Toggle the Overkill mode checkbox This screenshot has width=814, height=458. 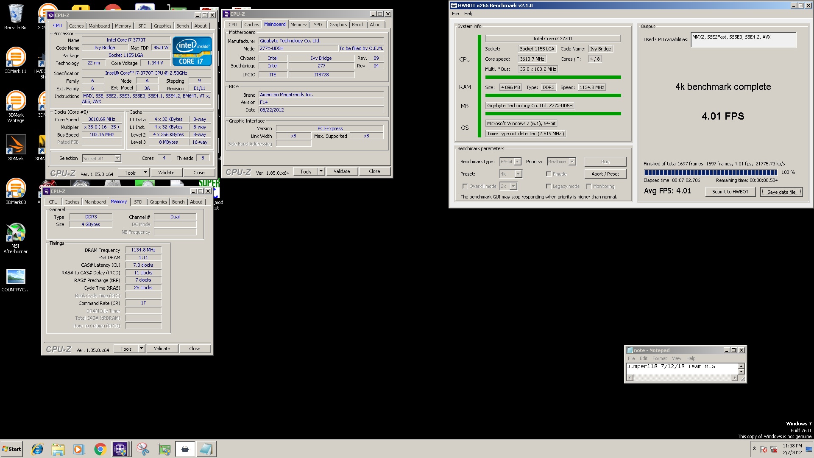pyautogui.click(x=465, y=186)
